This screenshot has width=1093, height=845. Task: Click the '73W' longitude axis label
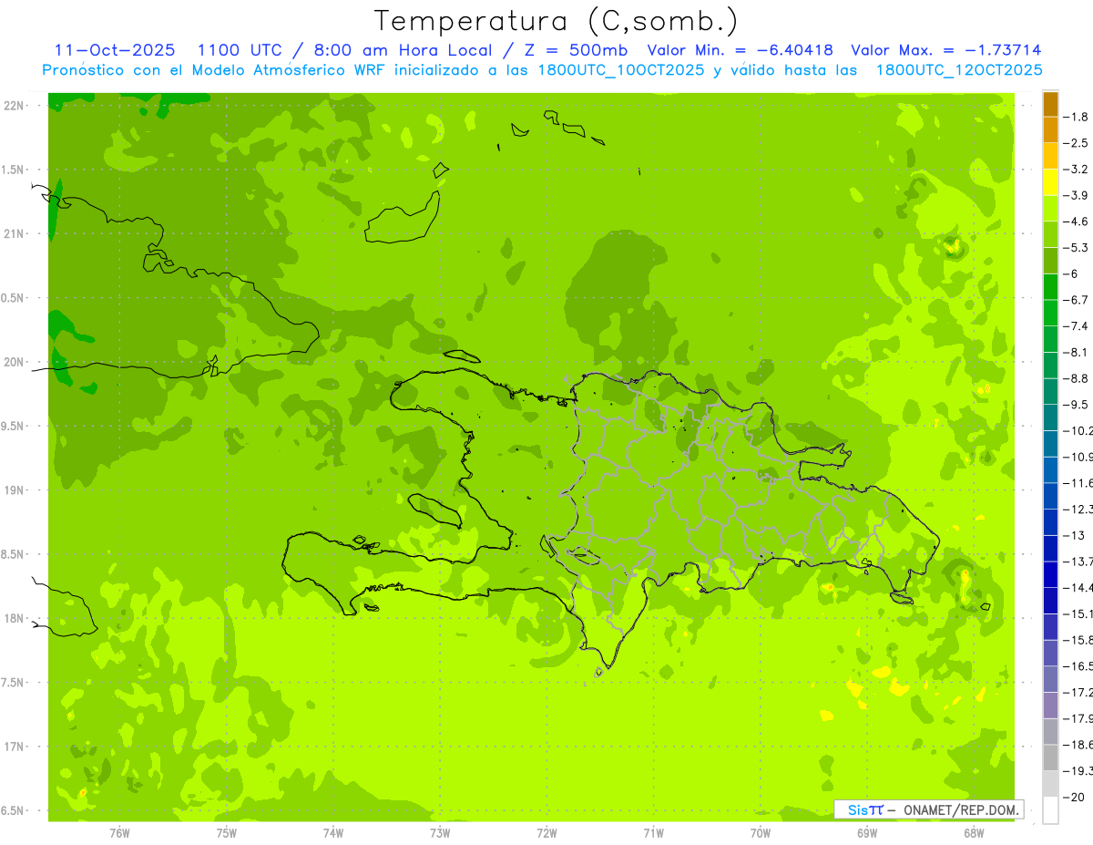click(x=440, y=832)
